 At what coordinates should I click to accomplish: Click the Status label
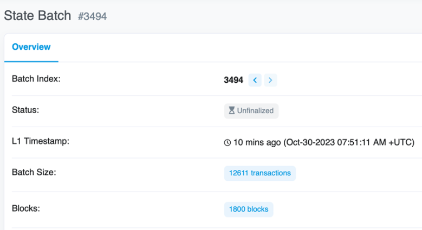[x=25, y=110]
